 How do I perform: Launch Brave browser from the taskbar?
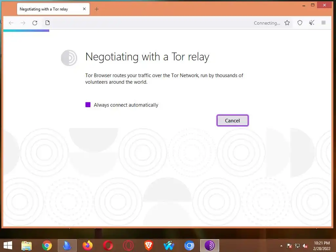[149, 245]
